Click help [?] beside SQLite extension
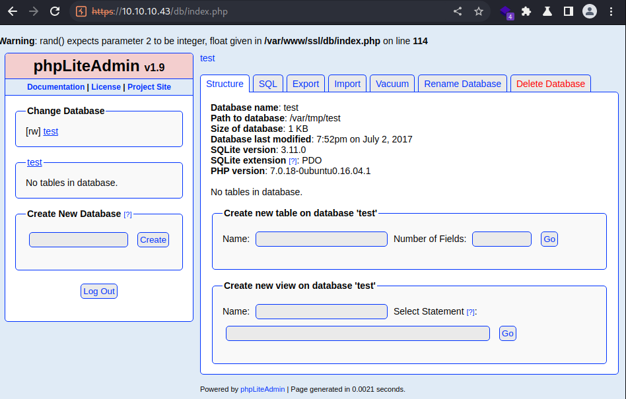 (293, 161)
